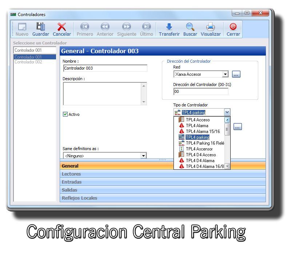Open the Entradas section tab
Screen dimensions: 291x255
[x=163, y=182]
